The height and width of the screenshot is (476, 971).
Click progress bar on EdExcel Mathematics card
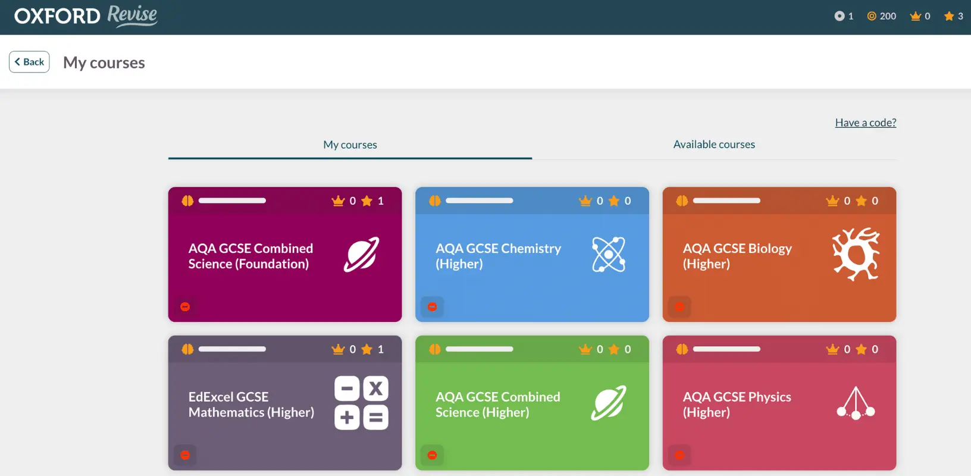pyautogui.click(x=232, y=349)
